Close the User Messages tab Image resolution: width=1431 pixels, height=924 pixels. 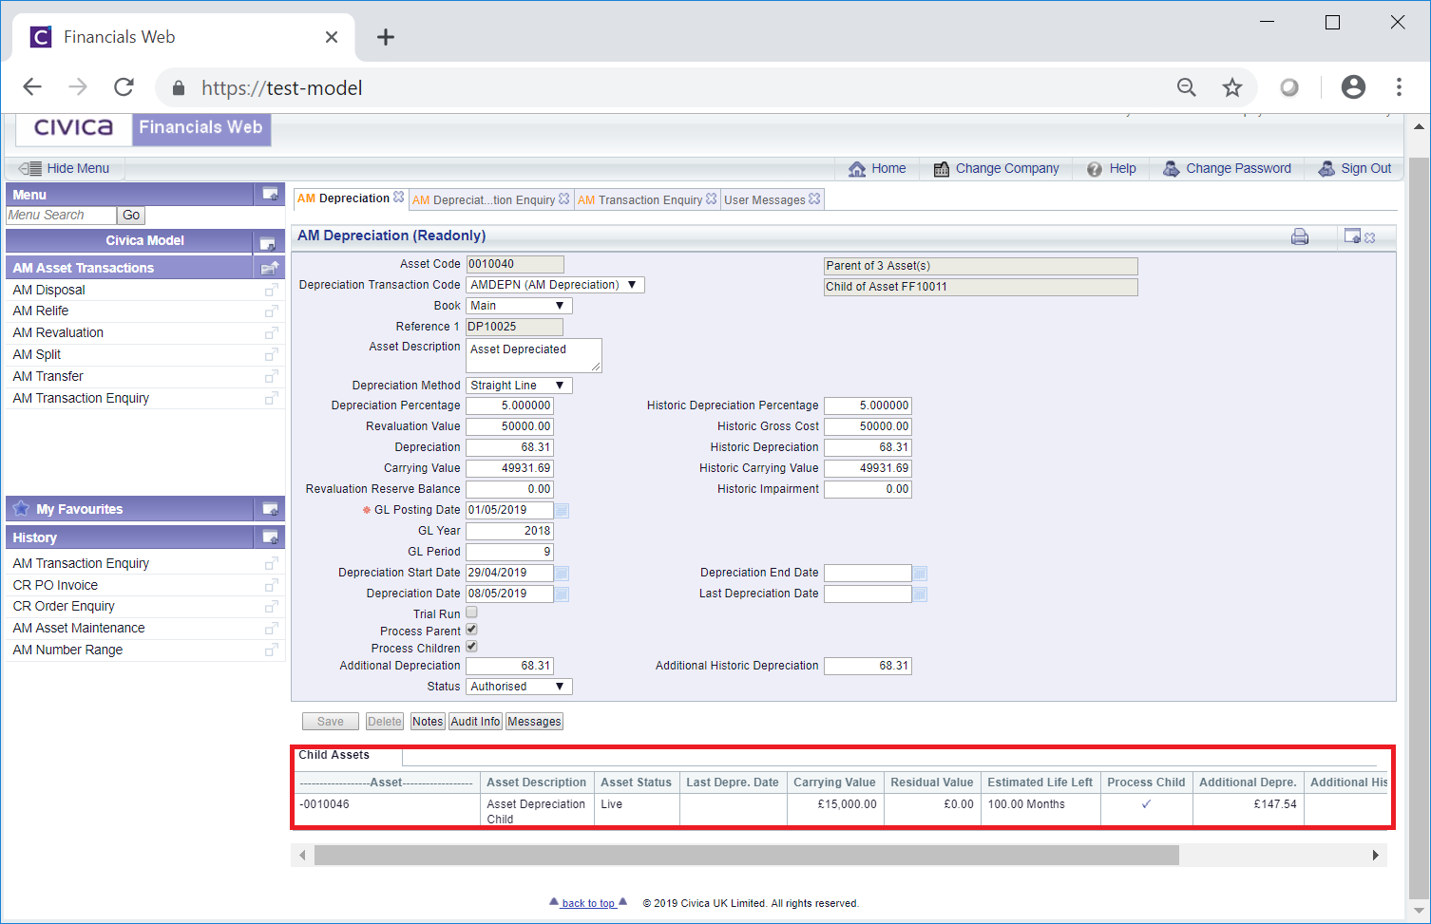814,198
